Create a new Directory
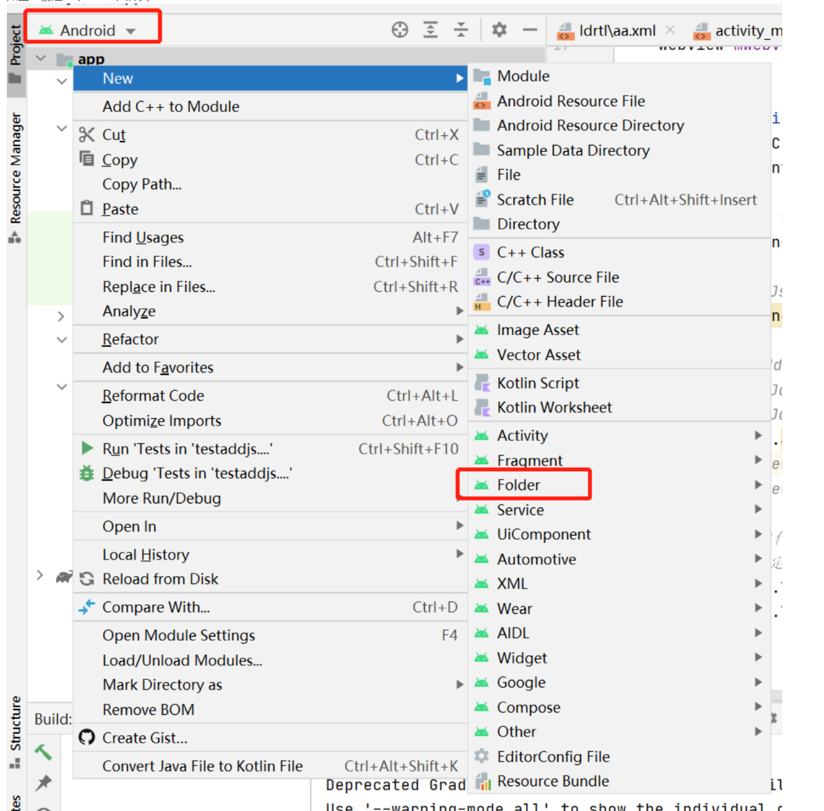 (619, 224)
